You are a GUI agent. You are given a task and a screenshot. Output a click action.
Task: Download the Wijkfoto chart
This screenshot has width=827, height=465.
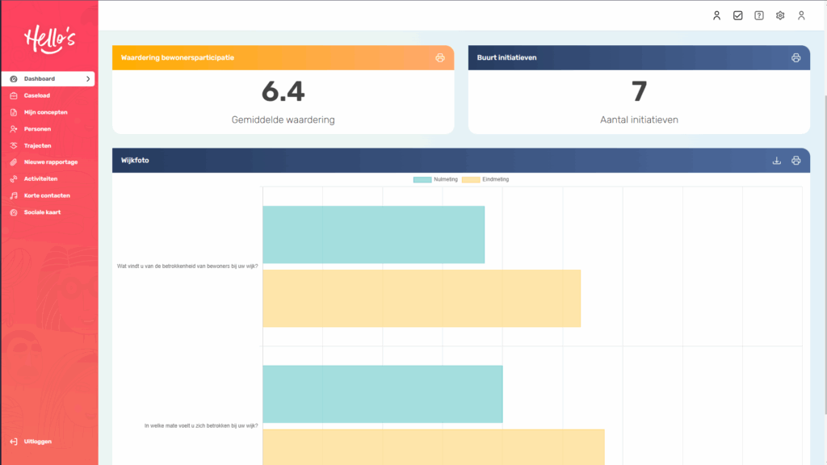[x=777, y=161]
